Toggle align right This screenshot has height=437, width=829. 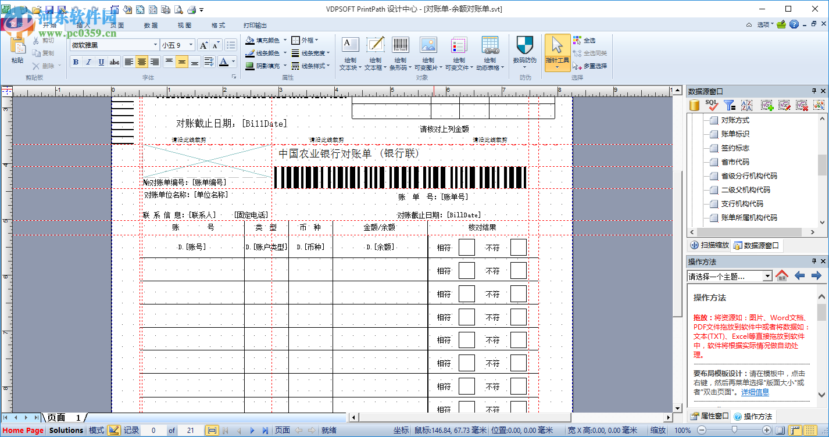(155, 62)
